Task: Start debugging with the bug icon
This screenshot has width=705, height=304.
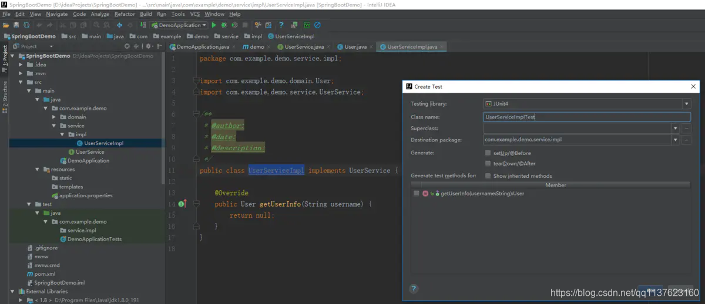Action: pyautogui.click(x=224, y=25)
